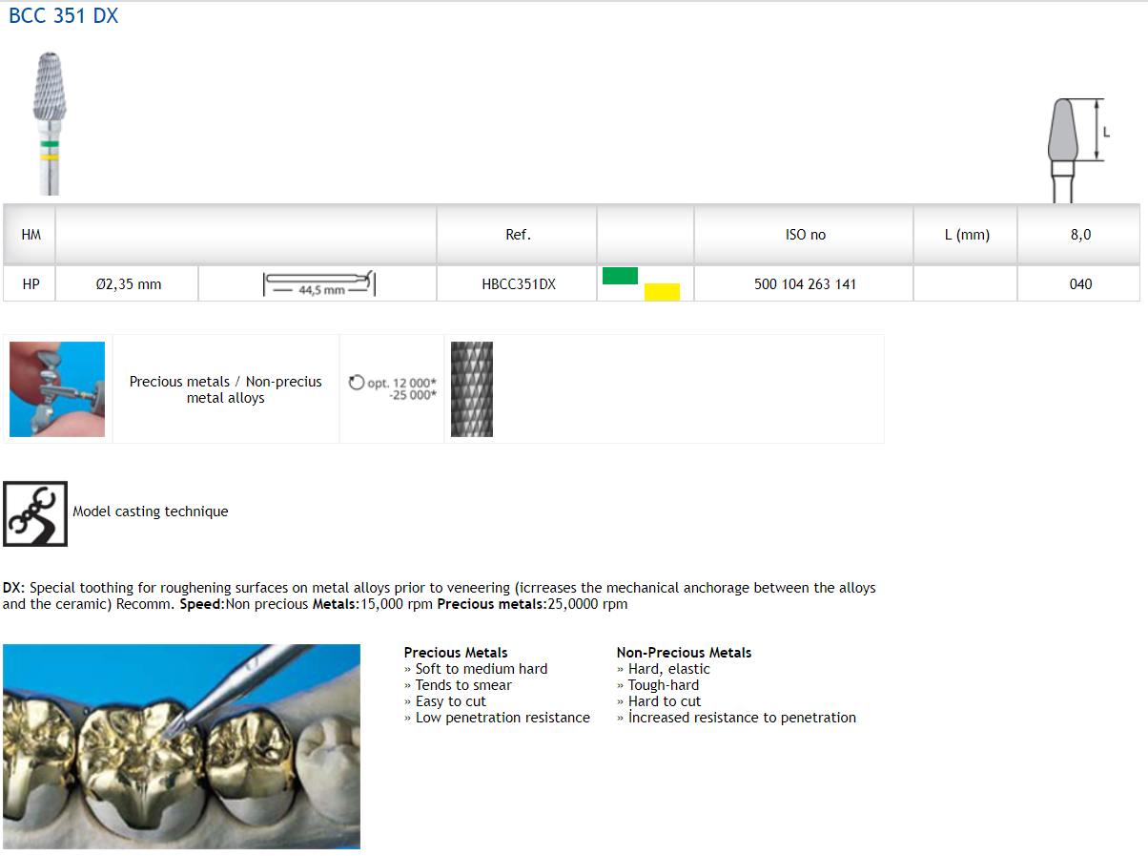1148x856 pixels.
Task: Select the green color code swatch
Action: 620,276
